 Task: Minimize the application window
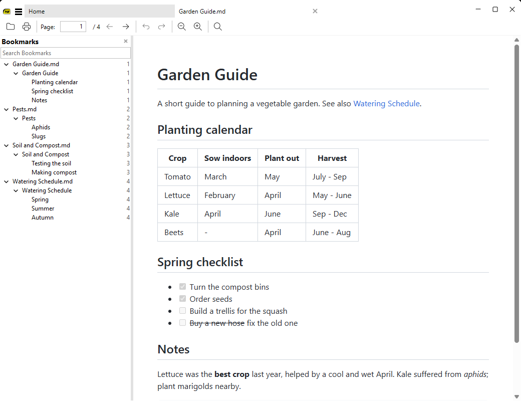478,10
